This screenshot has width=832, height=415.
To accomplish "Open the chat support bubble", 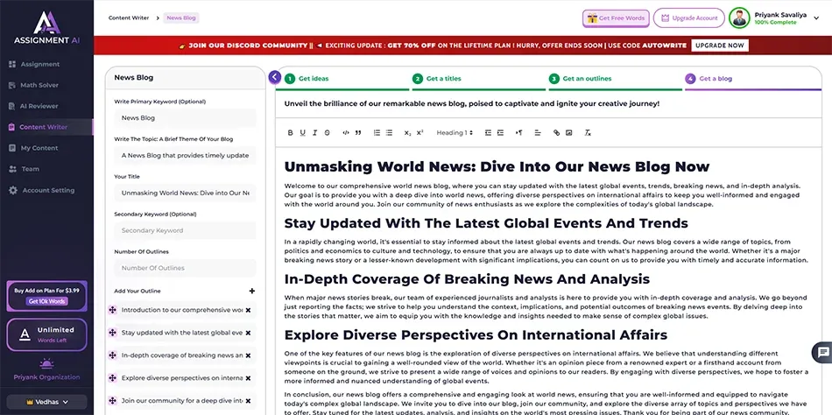I will tap(822, 352).
